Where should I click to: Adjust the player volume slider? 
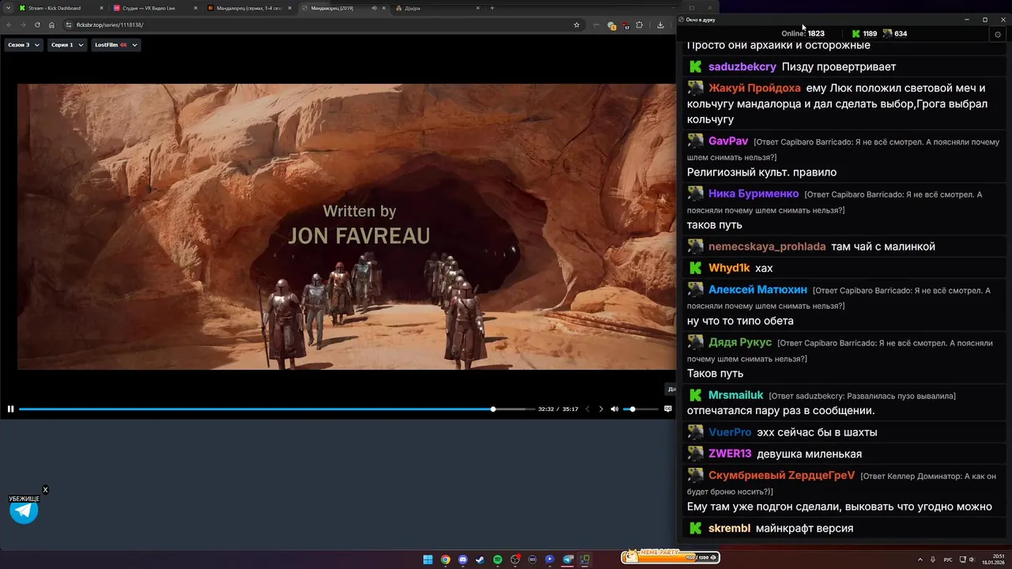pyautogui.click(x=640, y=409)
